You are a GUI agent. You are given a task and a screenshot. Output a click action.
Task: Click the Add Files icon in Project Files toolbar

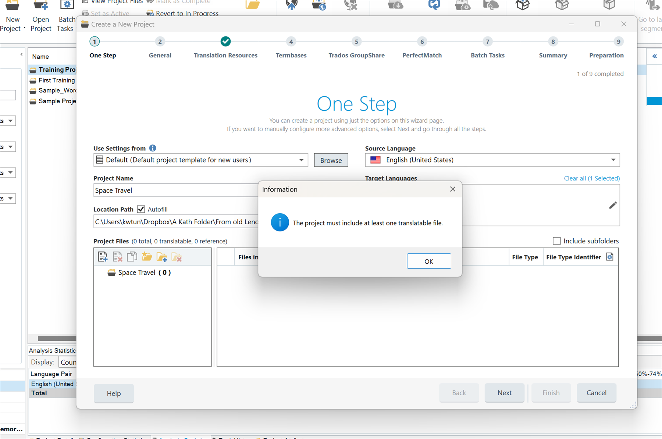[103, 257]
